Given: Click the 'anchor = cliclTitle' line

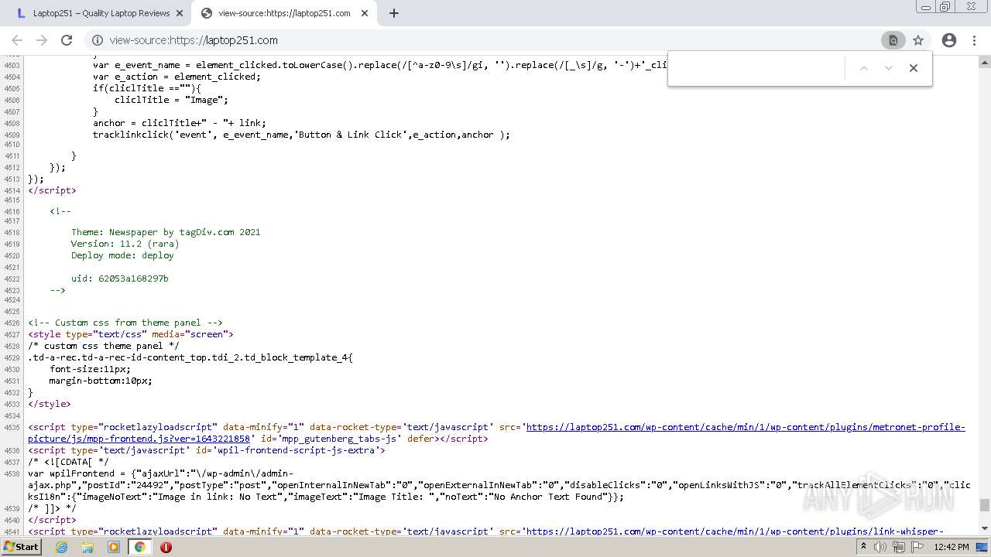Looking at the screenshot, I should click(180, 123).
